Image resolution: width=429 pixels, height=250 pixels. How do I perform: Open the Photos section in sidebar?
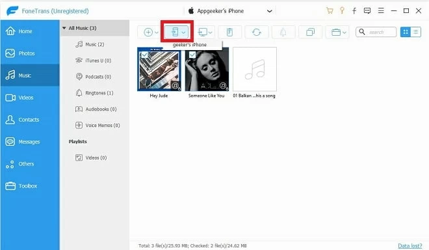point(30,53)
